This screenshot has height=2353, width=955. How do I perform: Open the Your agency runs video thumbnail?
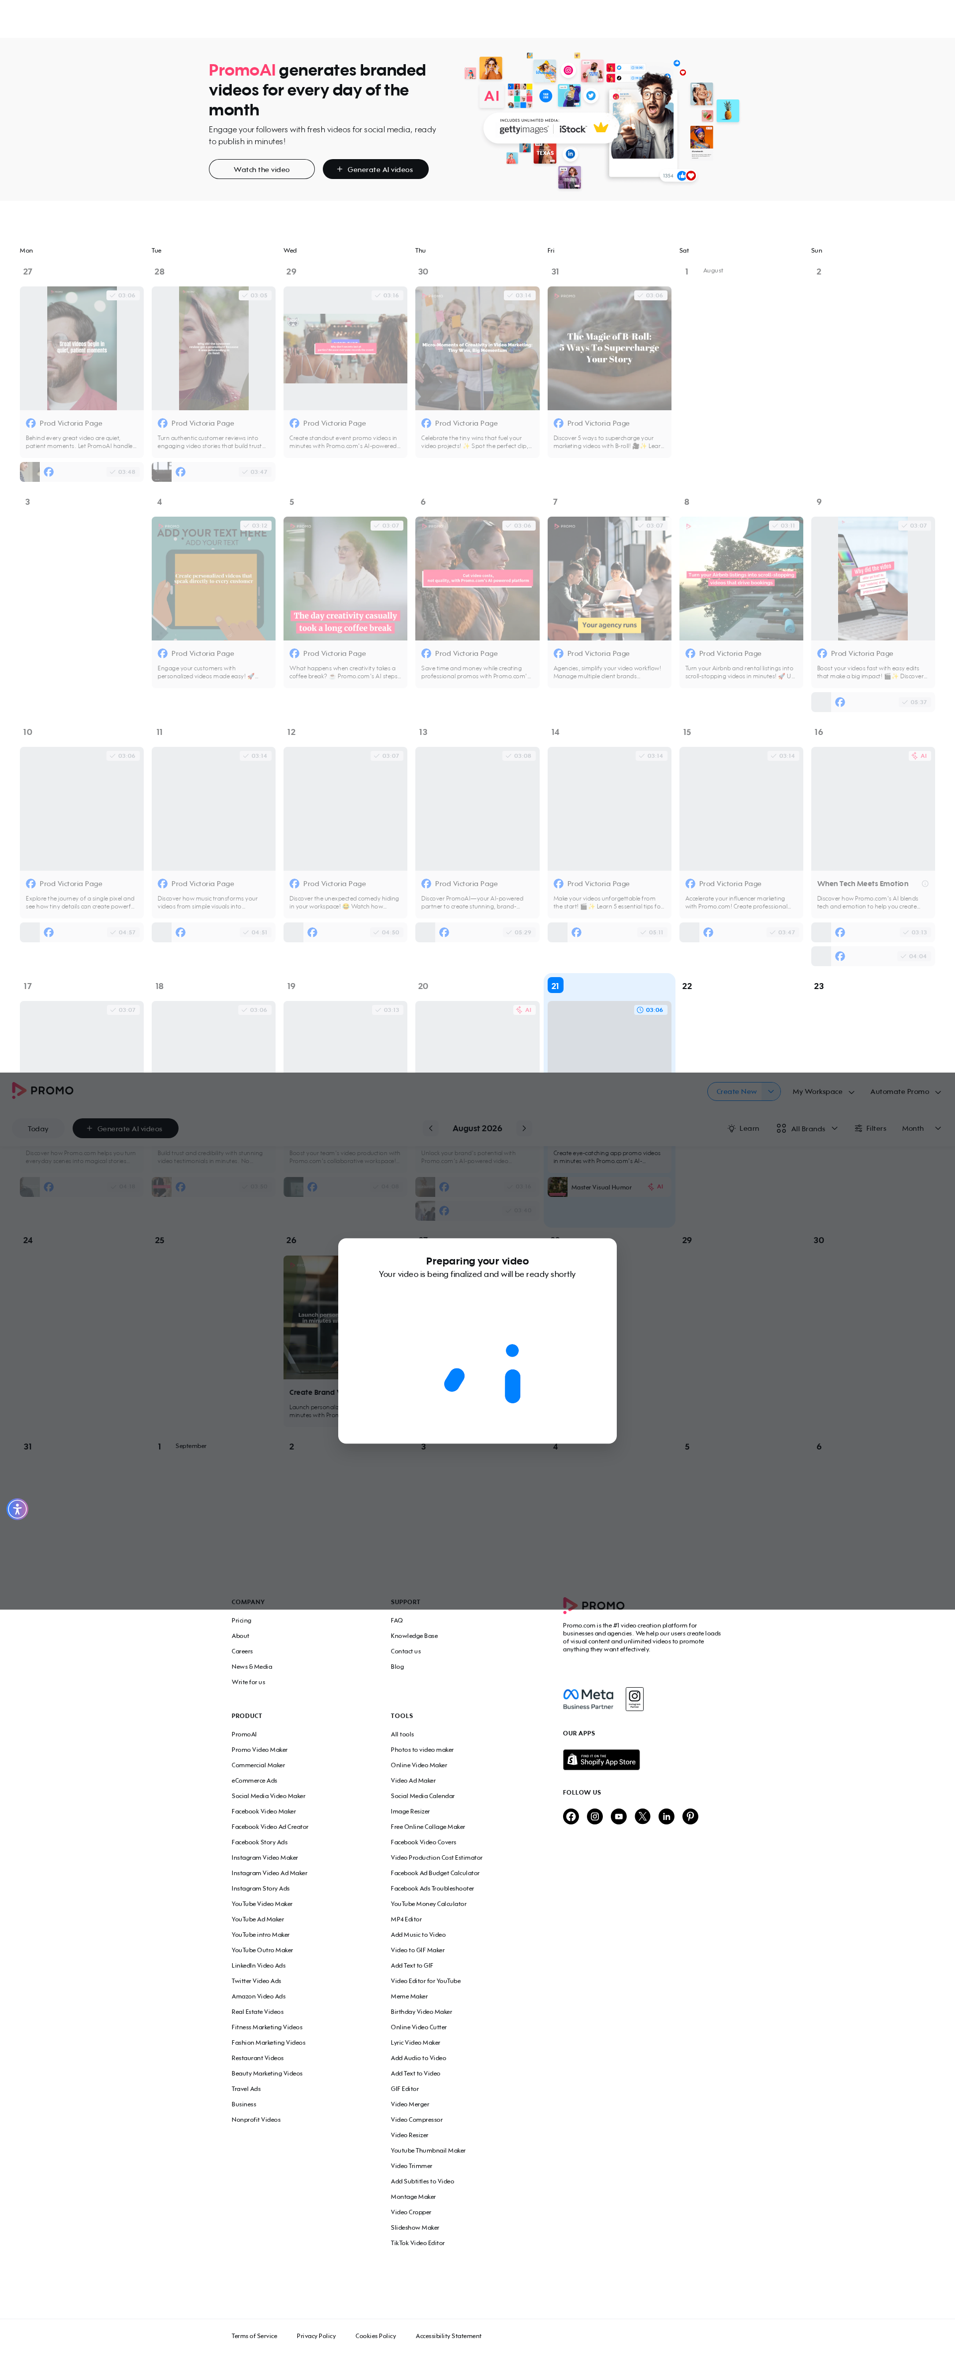[x=609, y=578]
